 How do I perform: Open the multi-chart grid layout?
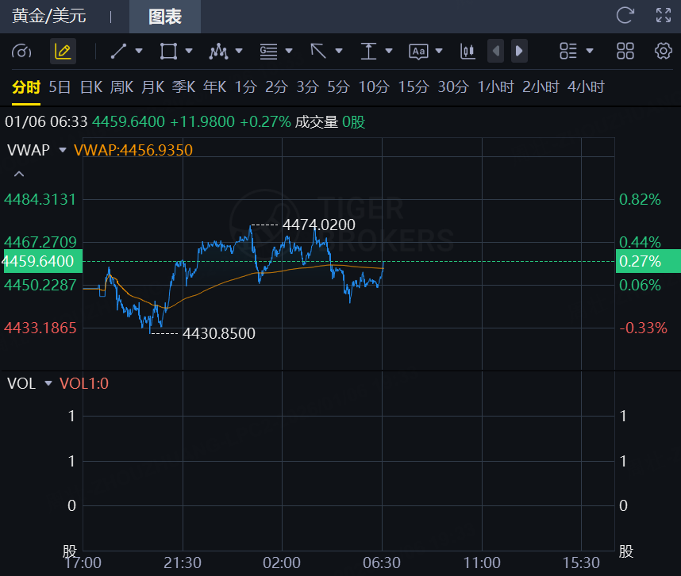pyautogui.click(x=625, y=52)
